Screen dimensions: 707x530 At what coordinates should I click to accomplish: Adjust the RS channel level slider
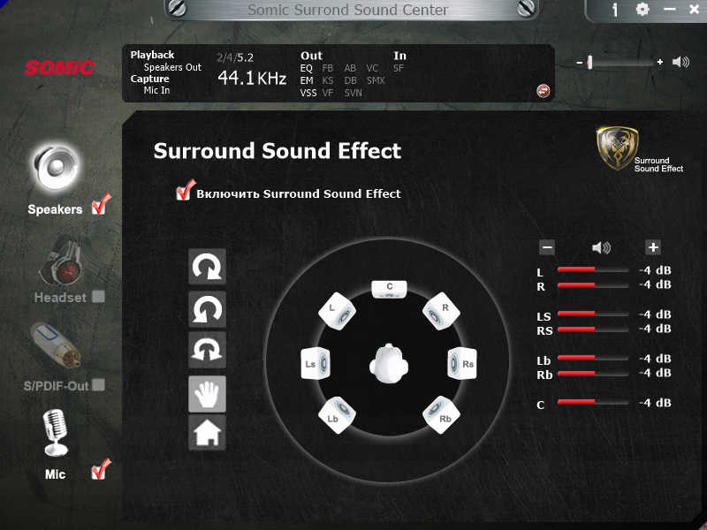[593, 329]
